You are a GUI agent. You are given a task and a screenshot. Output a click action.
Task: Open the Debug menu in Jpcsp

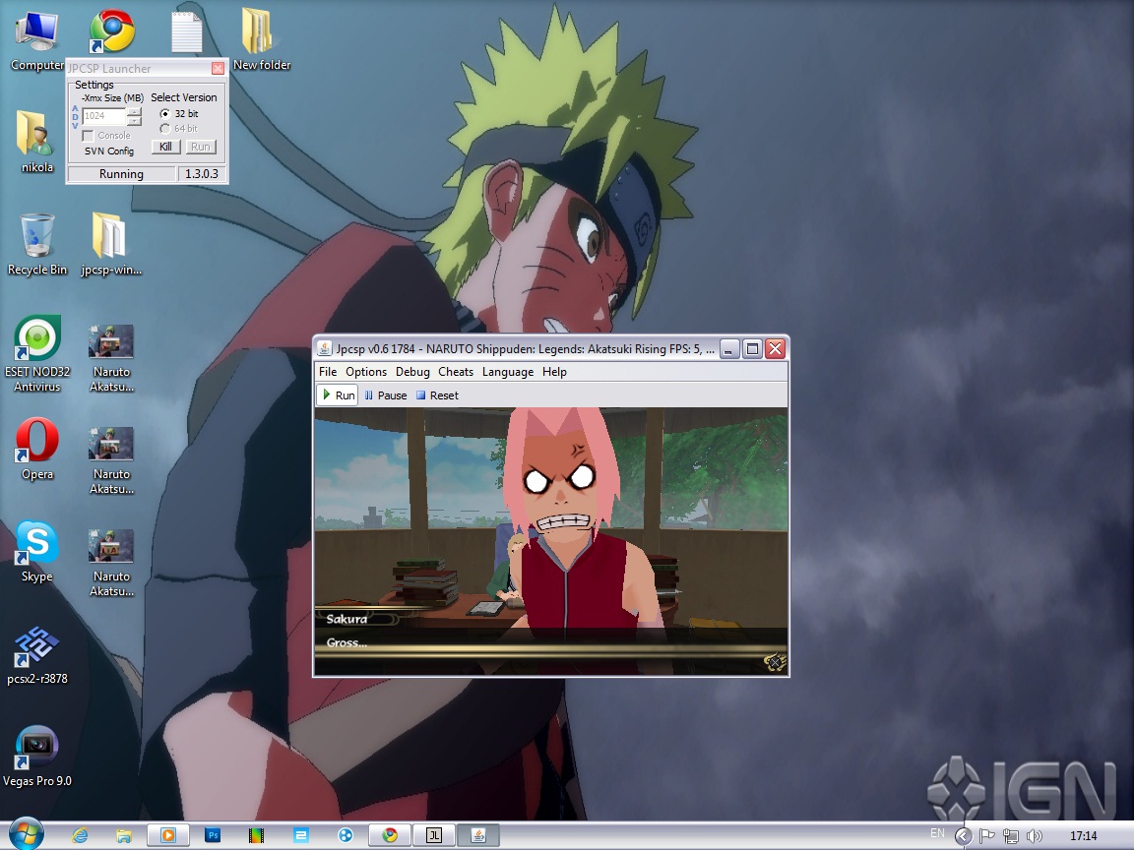412,372
